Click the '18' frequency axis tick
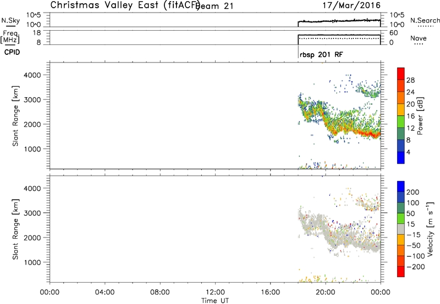The height and width of the screenshot is (304, 440). point(36,33)
